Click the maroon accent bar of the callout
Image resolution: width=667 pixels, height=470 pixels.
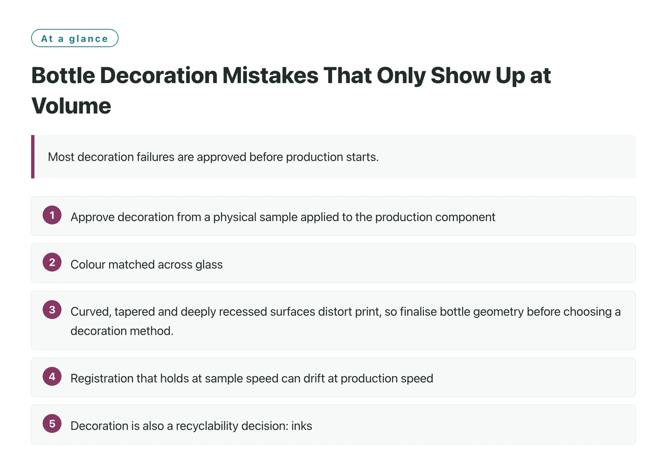pyautogui.click(x=33, y=157)
